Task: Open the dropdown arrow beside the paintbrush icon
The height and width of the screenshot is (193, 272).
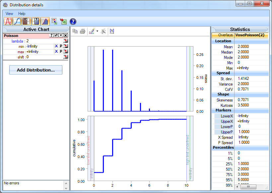Action: pos(97,31)
